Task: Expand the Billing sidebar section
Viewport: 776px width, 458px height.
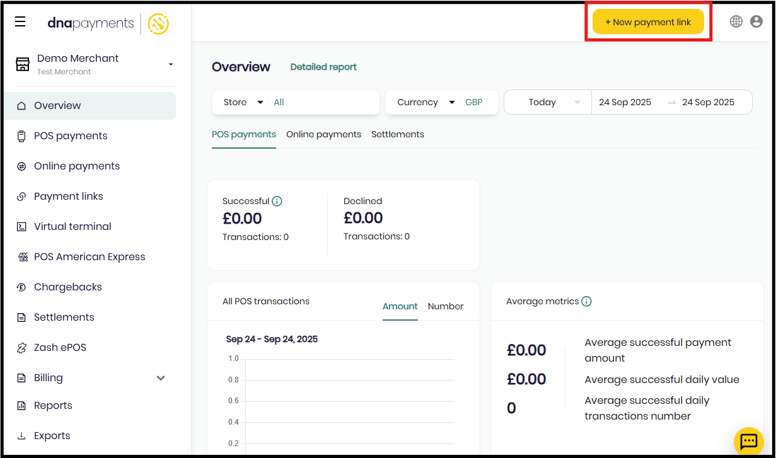Action: click(x=160, y=378)
